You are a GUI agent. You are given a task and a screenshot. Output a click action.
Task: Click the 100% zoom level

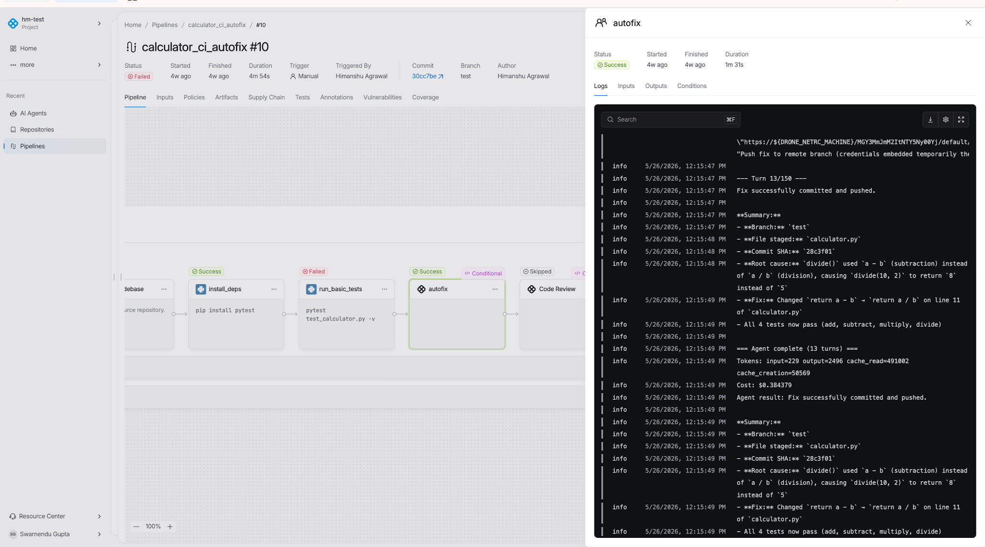[x=153, y=526]
